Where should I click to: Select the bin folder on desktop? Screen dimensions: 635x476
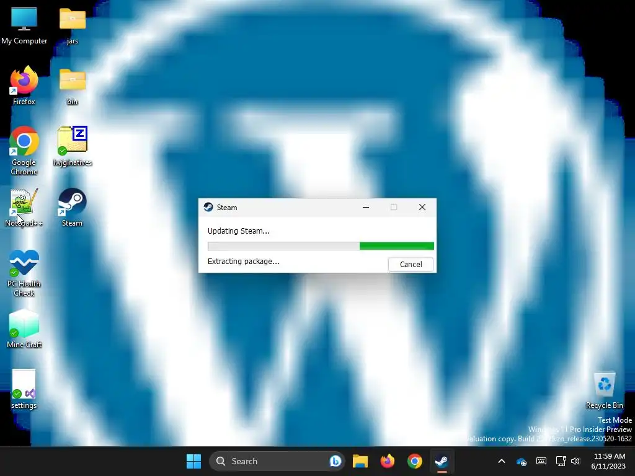[72, 86]
